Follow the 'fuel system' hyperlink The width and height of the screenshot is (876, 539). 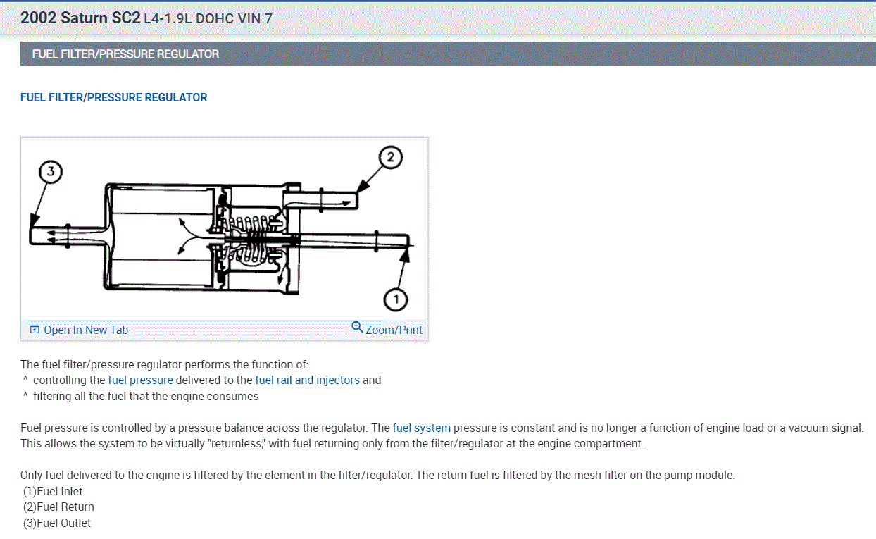[421, 428]
